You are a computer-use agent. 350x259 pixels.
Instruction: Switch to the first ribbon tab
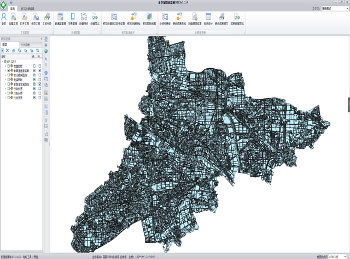pyautogui.click(x=13, y=9)
